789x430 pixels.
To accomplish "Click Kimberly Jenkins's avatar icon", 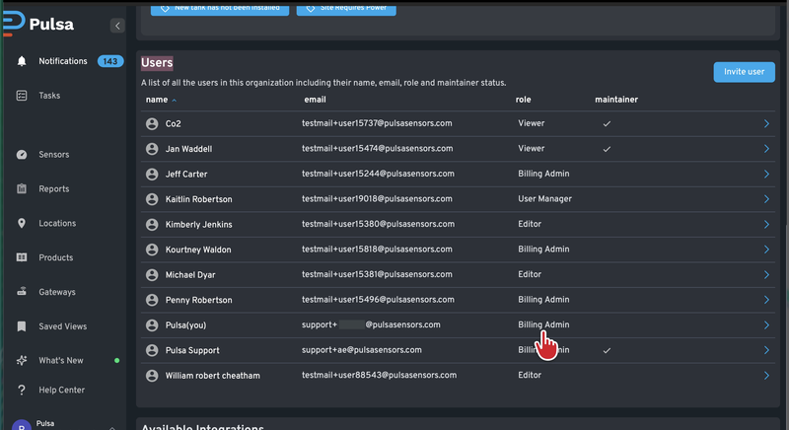I will pyautogui.click(x=152, y=224).
